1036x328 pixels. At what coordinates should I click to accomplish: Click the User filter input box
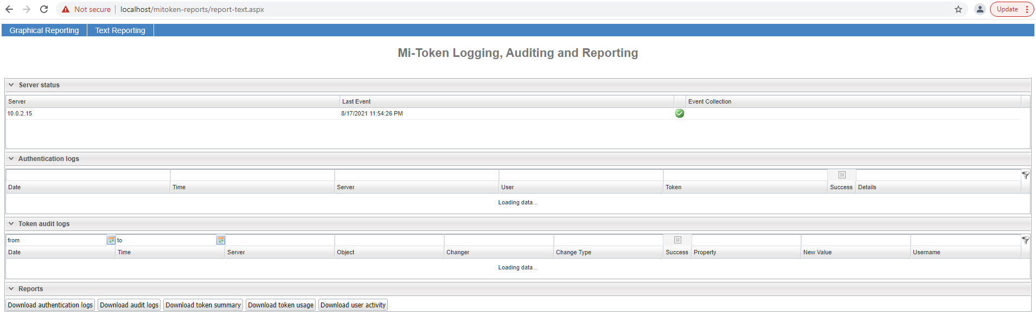[x=581, y=175]
